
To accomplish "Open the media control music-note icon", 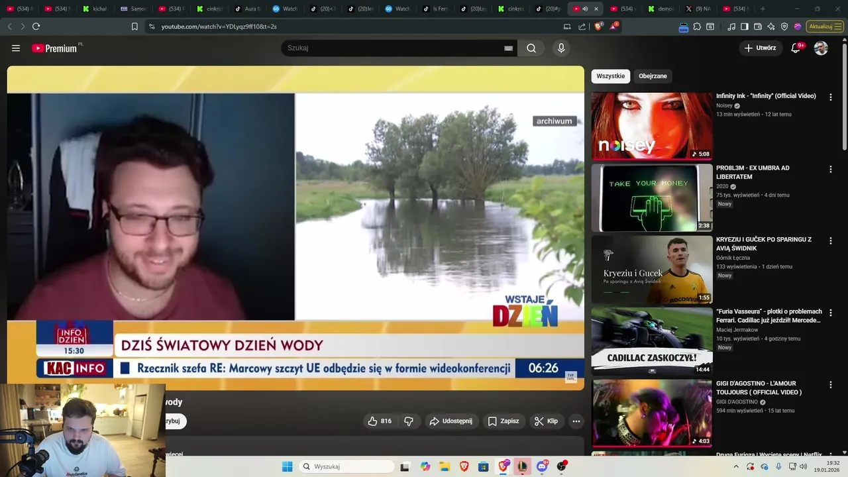I will click(x=731, y=26).
